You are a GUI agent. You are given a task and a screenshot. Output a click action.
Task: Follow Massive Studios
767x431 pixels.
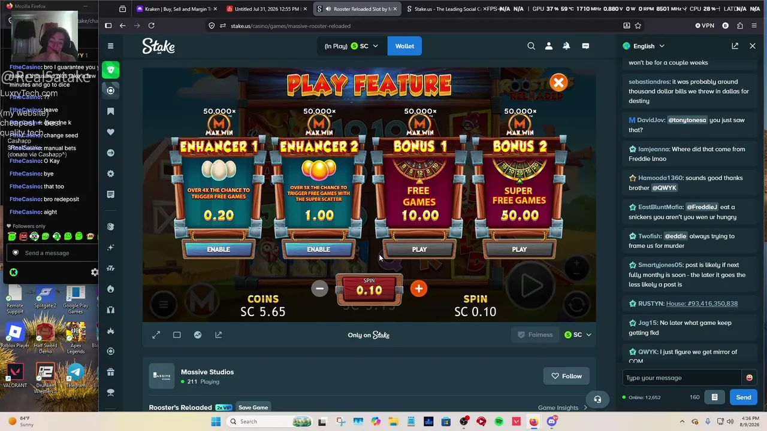click(566, 376)
